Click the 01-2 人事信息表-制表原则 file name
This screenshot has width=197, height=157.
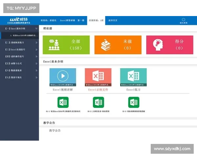click(x=98, y=111)
